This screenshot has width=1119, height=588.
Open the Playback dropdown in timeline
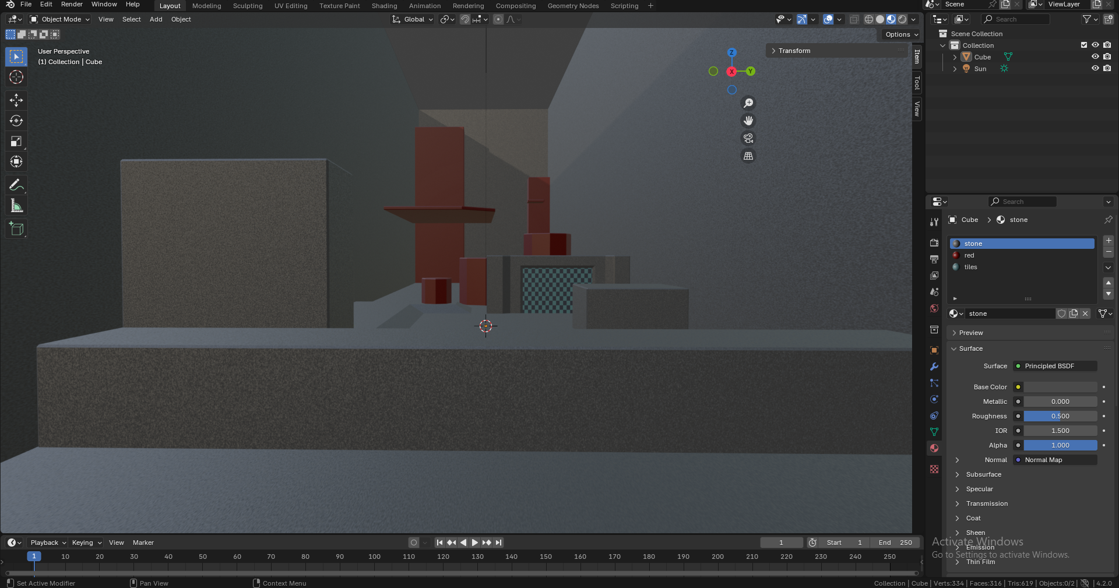(48, 543)
